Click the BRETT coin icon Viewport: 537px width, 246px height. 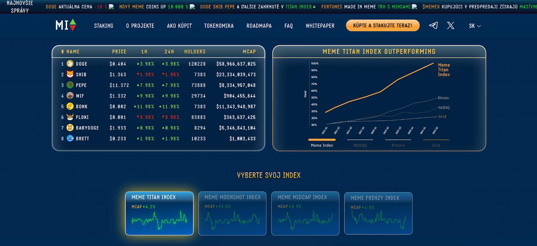coord(70,138)
